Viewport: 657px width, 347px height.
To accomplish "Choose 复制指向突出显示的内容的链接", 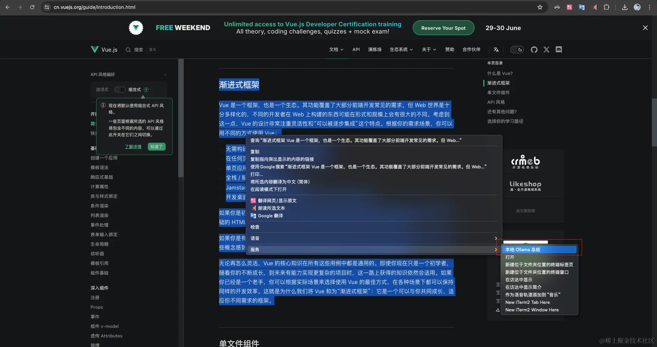I will click(x=374, y=159).
